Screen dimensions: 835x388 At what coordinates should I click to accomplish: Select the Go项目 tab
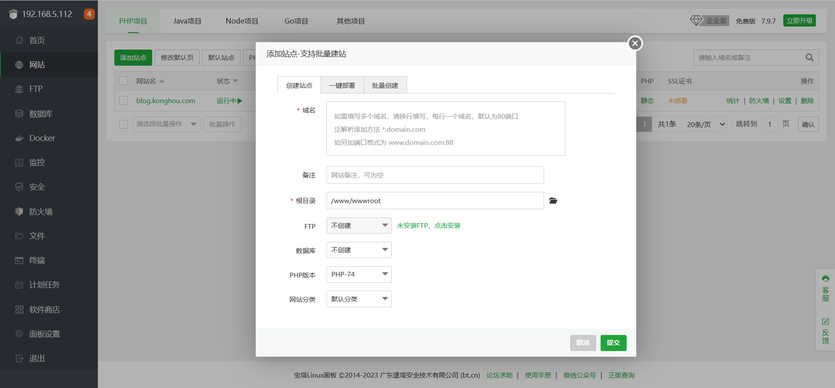296,21
